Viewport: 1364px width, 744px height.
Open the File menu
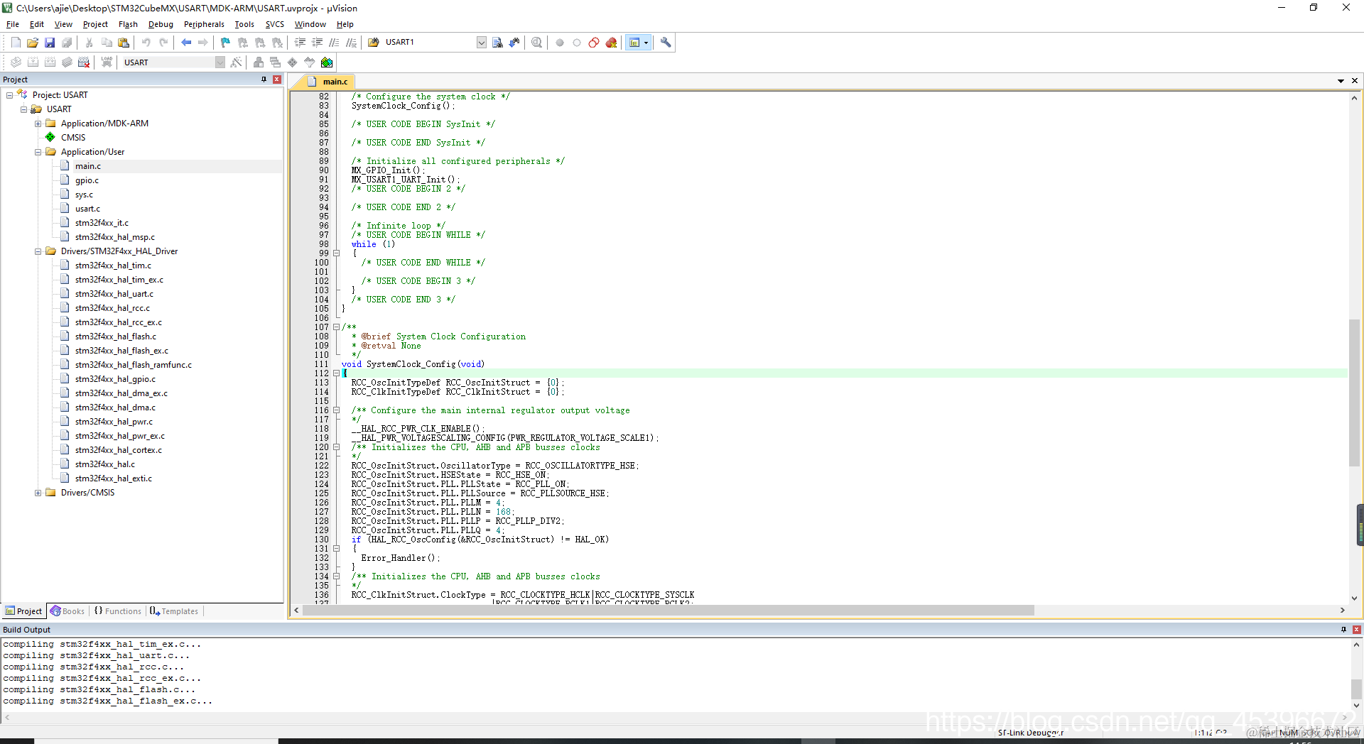(x=13, y=24)
